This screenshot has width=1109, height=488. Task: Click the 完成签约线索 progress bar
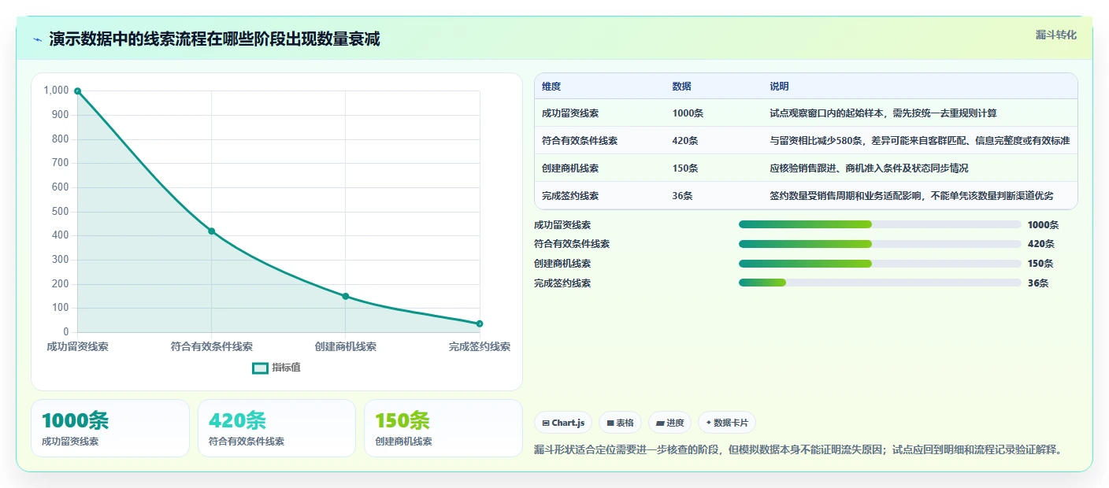click(x=880, y=283)
